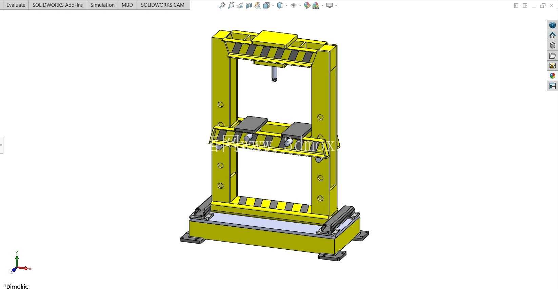Click the *Dimetric view label
Viewport: 558px width, 289px height.
[16, 286]
